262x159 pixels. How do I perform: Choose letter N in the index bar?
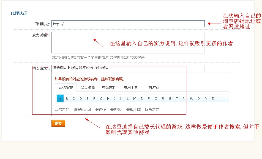(x=142, y=99)
